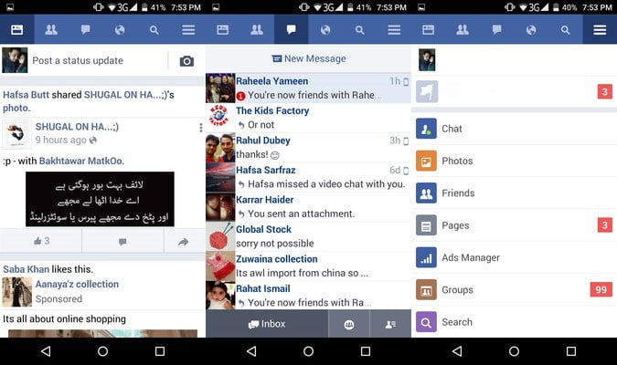Open Hafsa Sarfraz conversation

point(309,177)
